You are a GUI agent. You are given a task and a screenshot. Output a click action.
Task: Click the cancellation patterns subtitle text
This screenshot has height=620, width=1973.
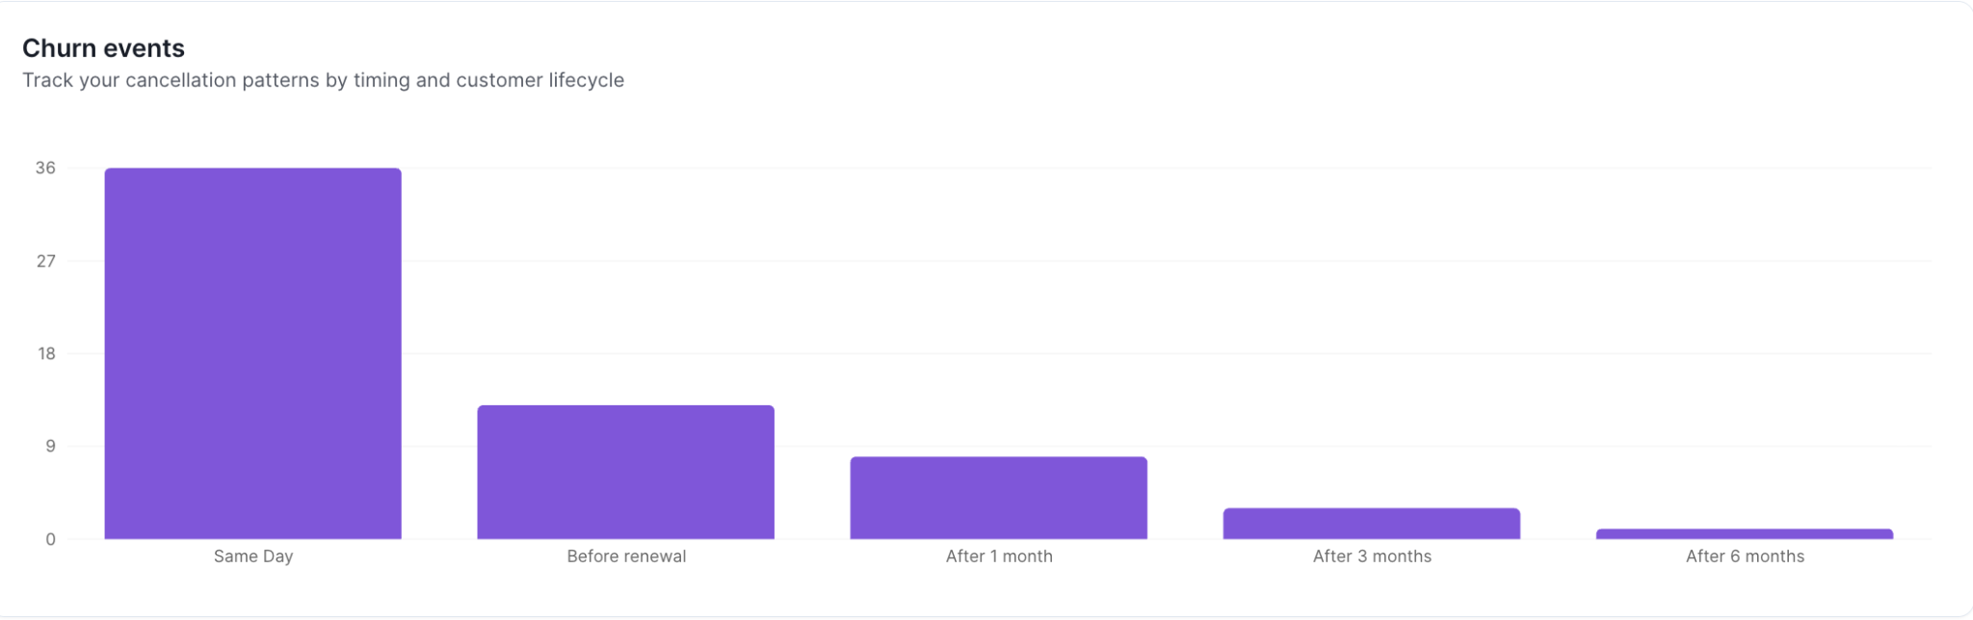click(323, 80)
